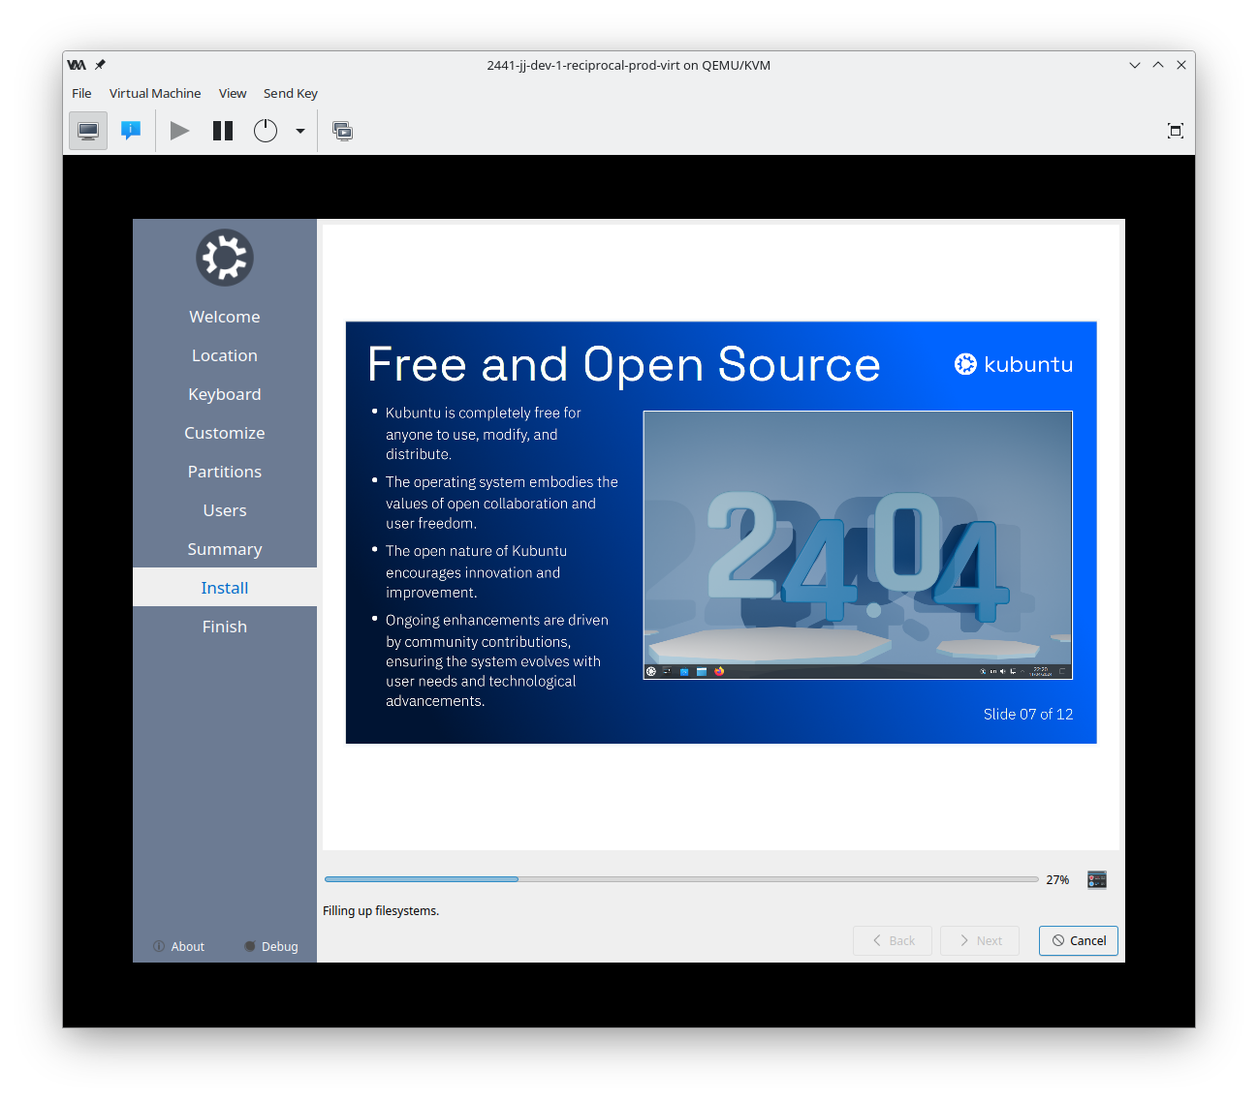Power on the virtual machine
1258x1102 pixels.
[179, 131]
